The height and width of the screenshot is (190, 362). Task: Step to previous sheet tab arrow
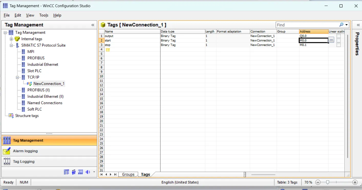coord(106,174)
